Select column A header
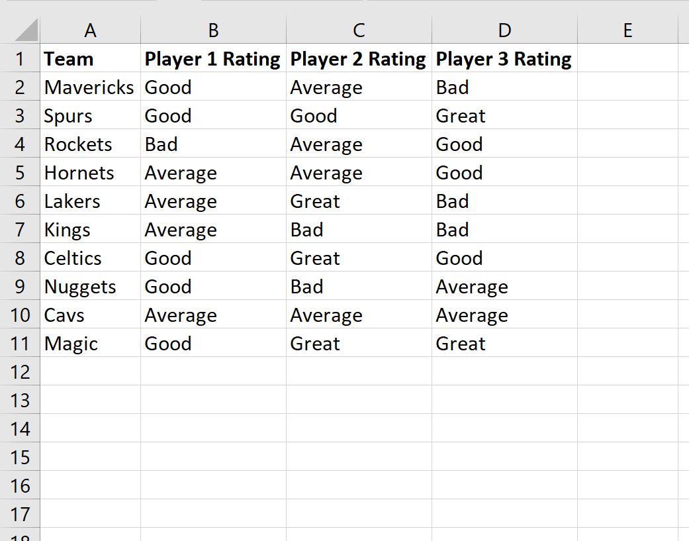689x541 pixels. click(90, 30)
